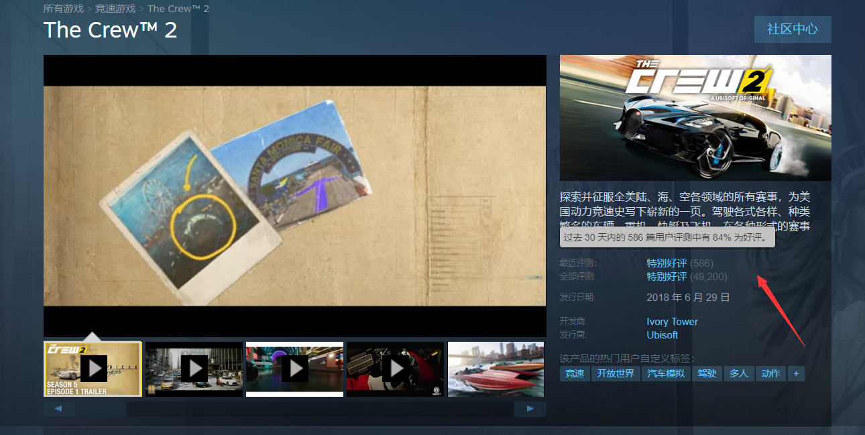
Task: Select the 动作 tag
Action: point(771,373)
